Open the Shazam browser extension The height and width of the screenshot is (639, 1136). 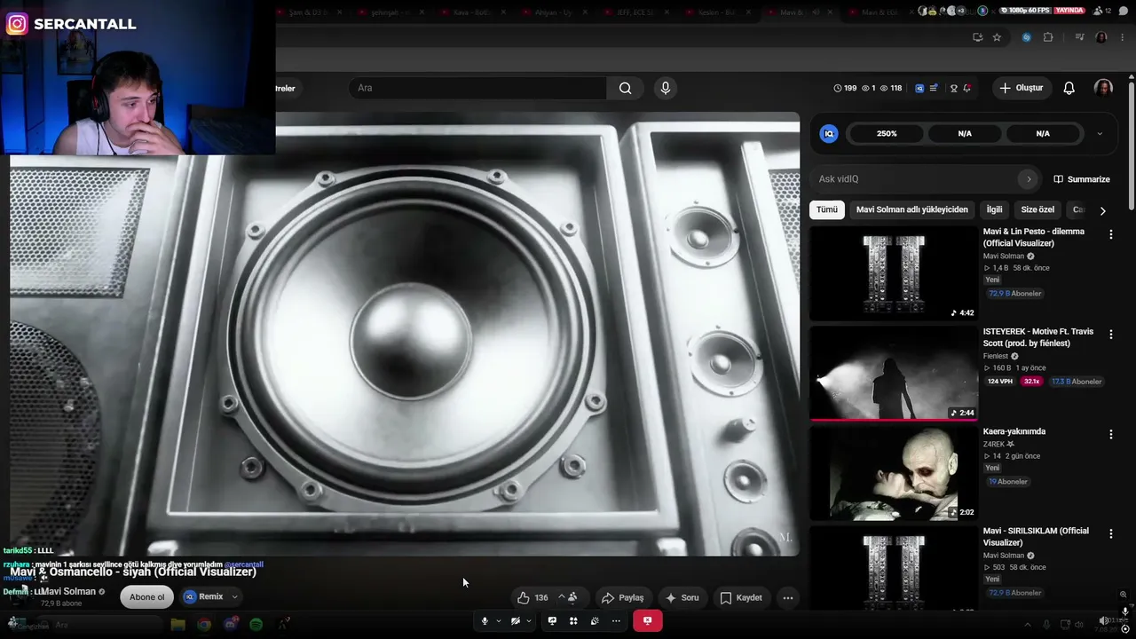[x=1027, y=37]
